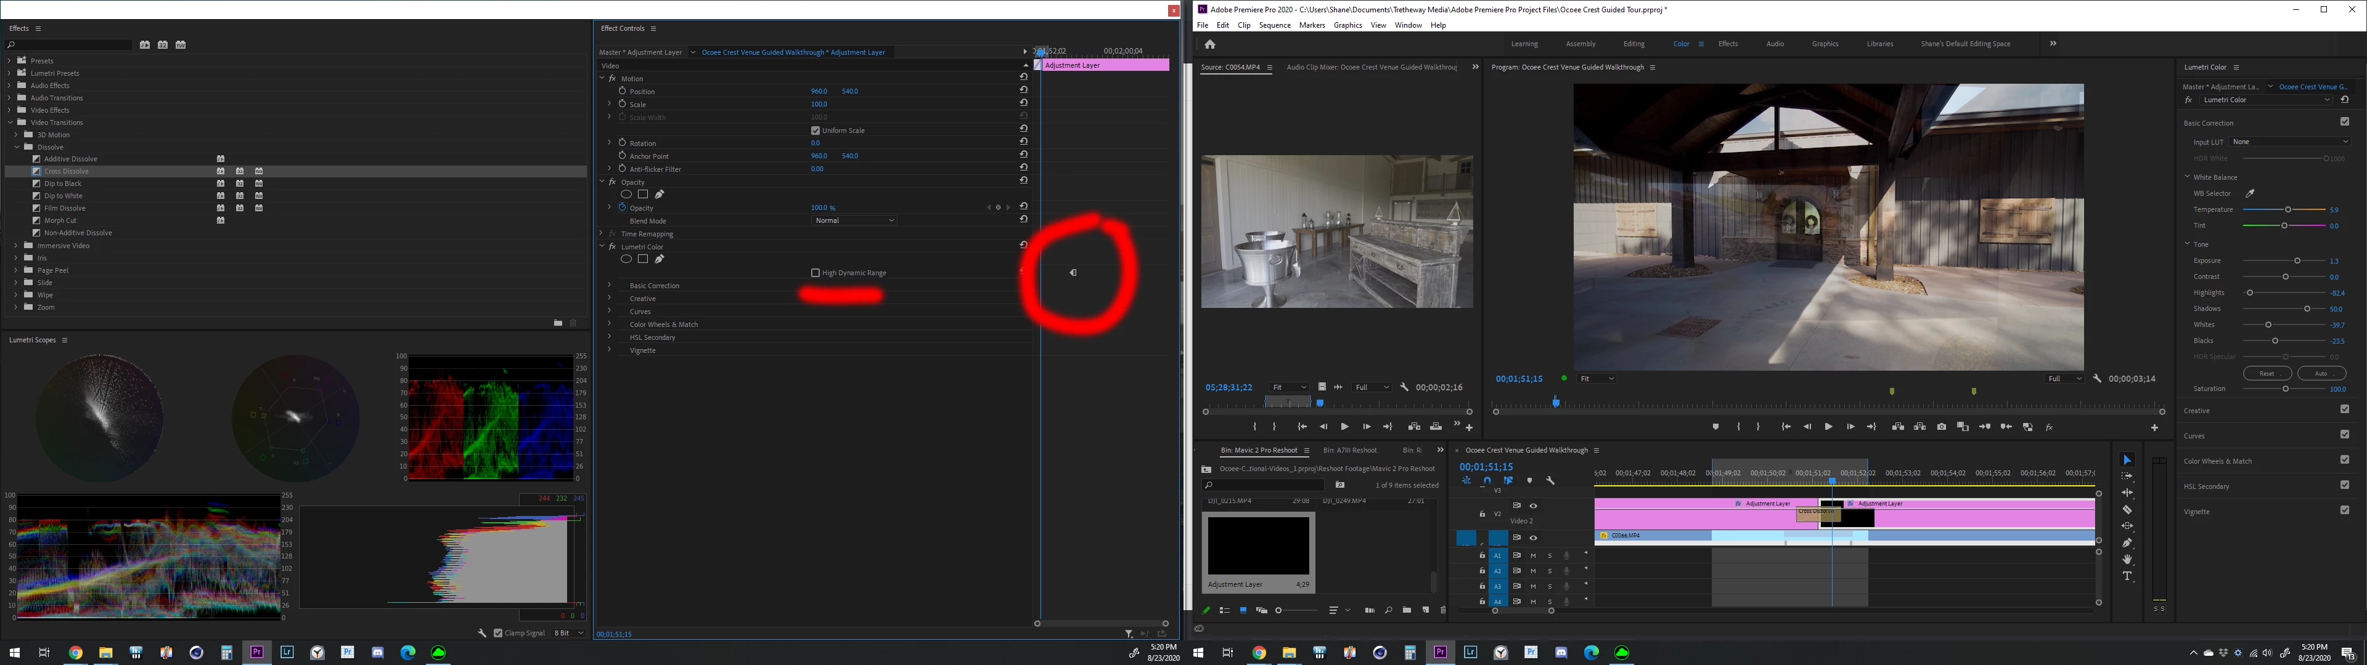Select the Pen tool in the tools panel
Screen dimensions: 2367x665
[2126, 543]
